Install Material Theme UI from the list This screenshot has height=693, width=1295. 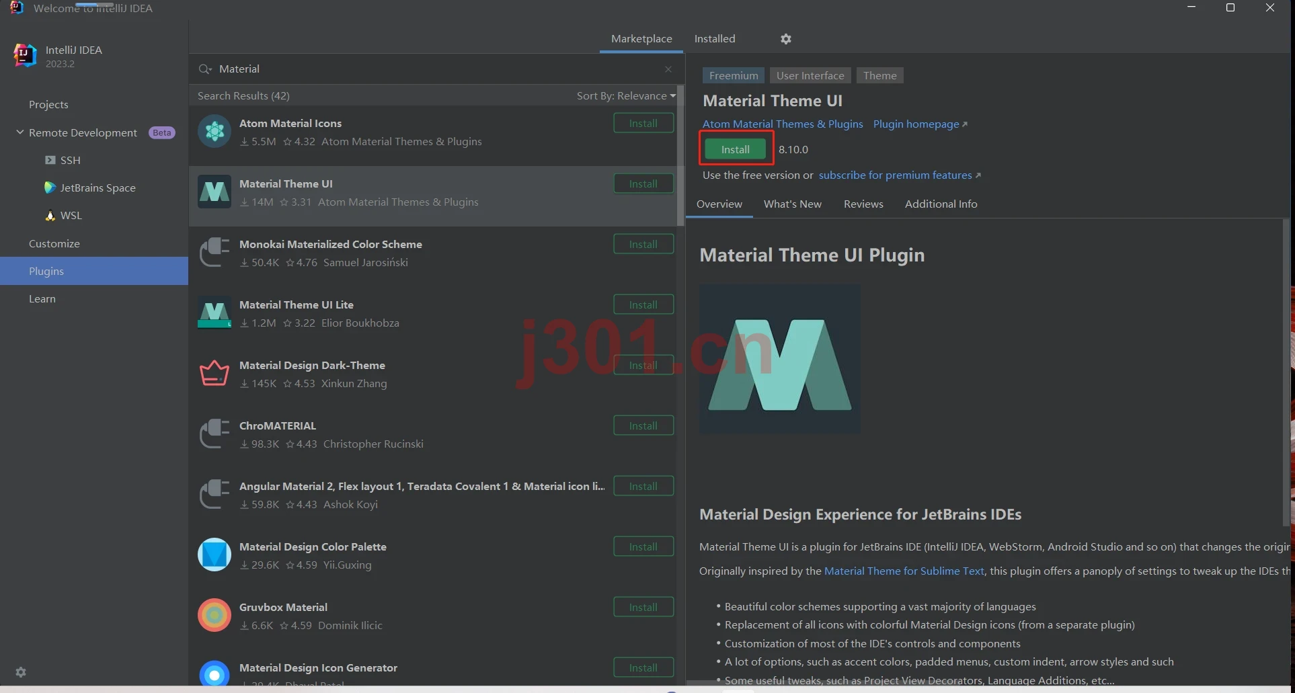pyautogui.click(x=643, y=184)
